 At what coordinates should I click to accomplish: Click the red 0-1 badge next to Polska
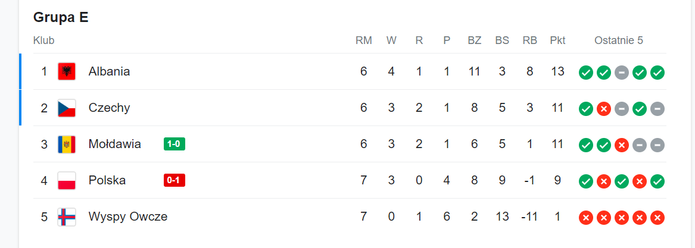[174, 180]
